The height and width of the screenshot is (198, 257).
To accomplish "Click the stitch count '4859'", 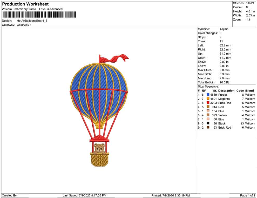I will tap(214, 95).
